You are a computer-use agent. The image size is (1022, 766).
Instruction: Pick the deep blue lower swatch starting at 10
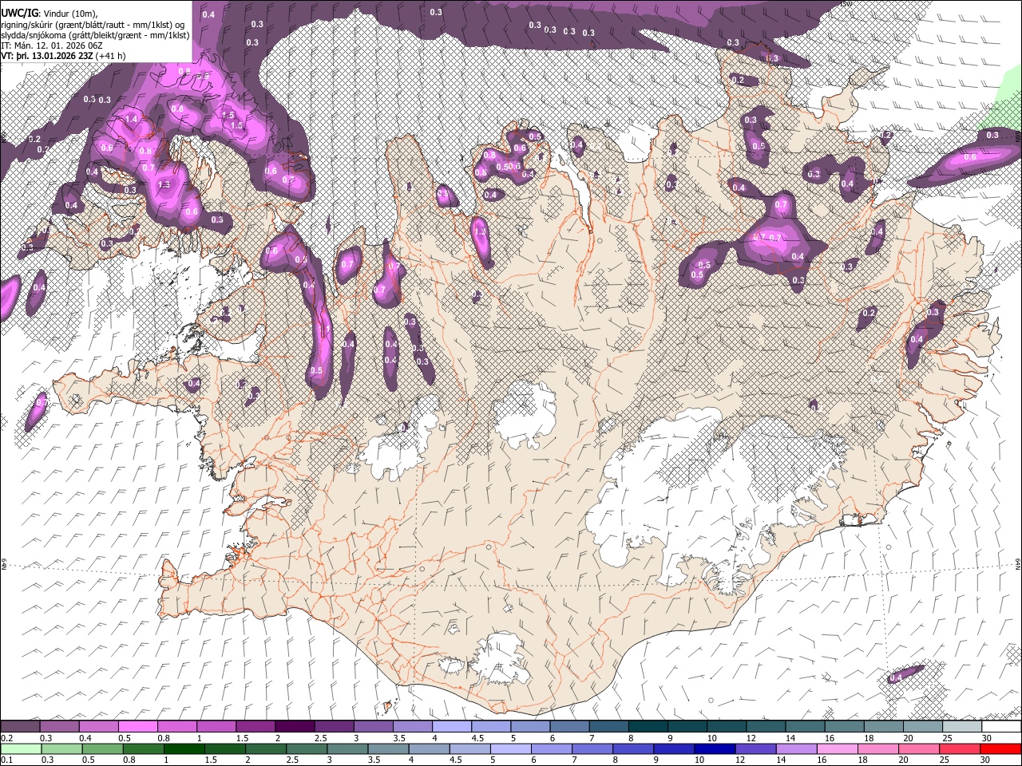pyautogui.click(x=715, y=749)
